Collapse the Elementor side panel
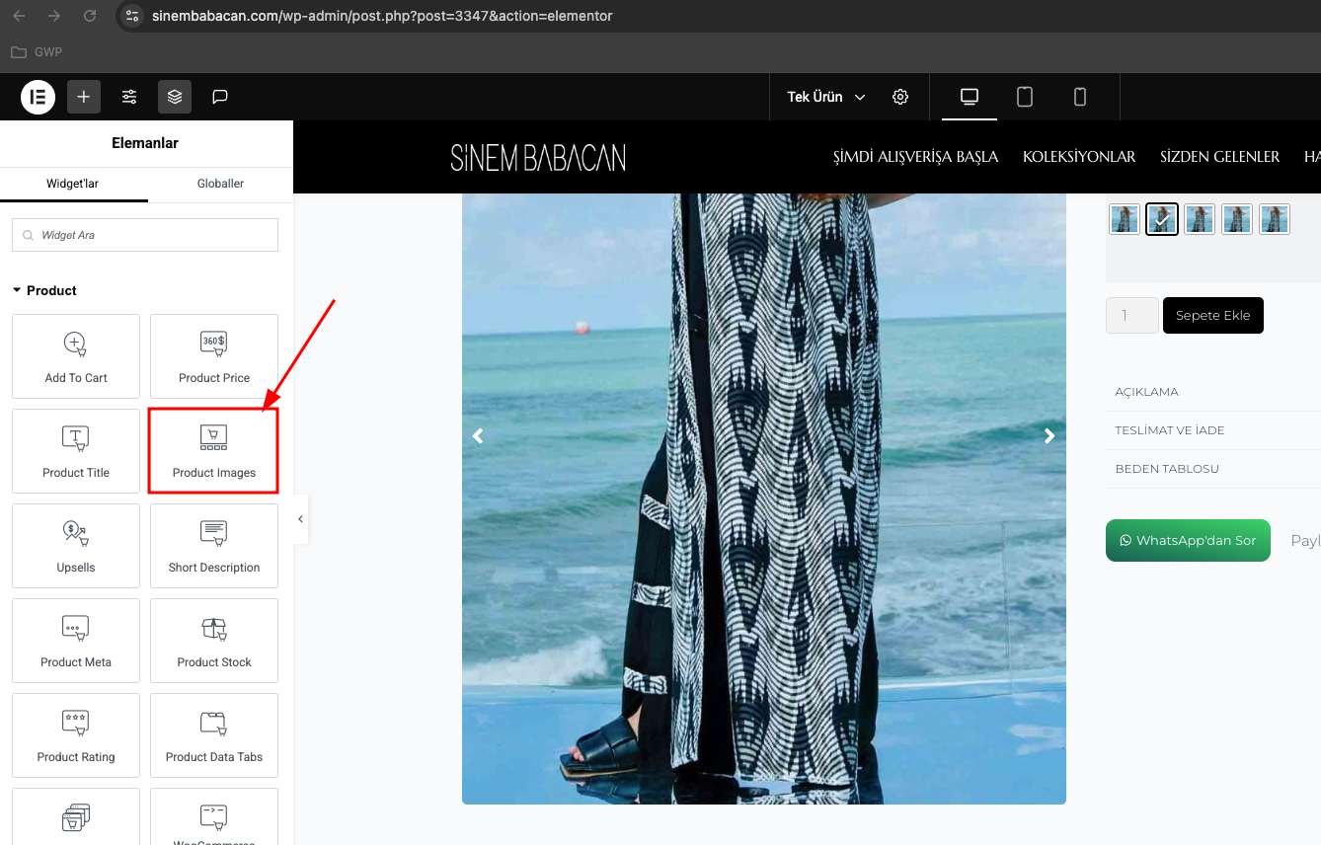The height and width of the screenshot is (845, 1321). 300,518
